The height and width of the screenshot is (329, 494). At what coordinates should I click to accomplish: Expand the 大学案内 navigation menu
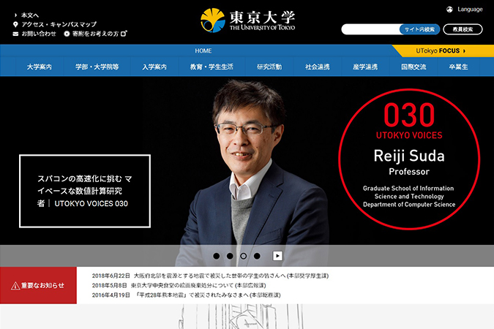40,67
